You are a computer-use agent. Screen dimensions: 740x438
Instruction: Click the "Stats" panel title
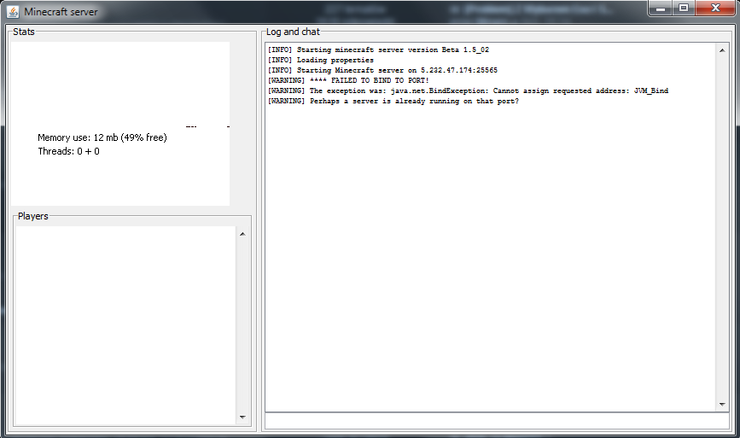point(24,32)
